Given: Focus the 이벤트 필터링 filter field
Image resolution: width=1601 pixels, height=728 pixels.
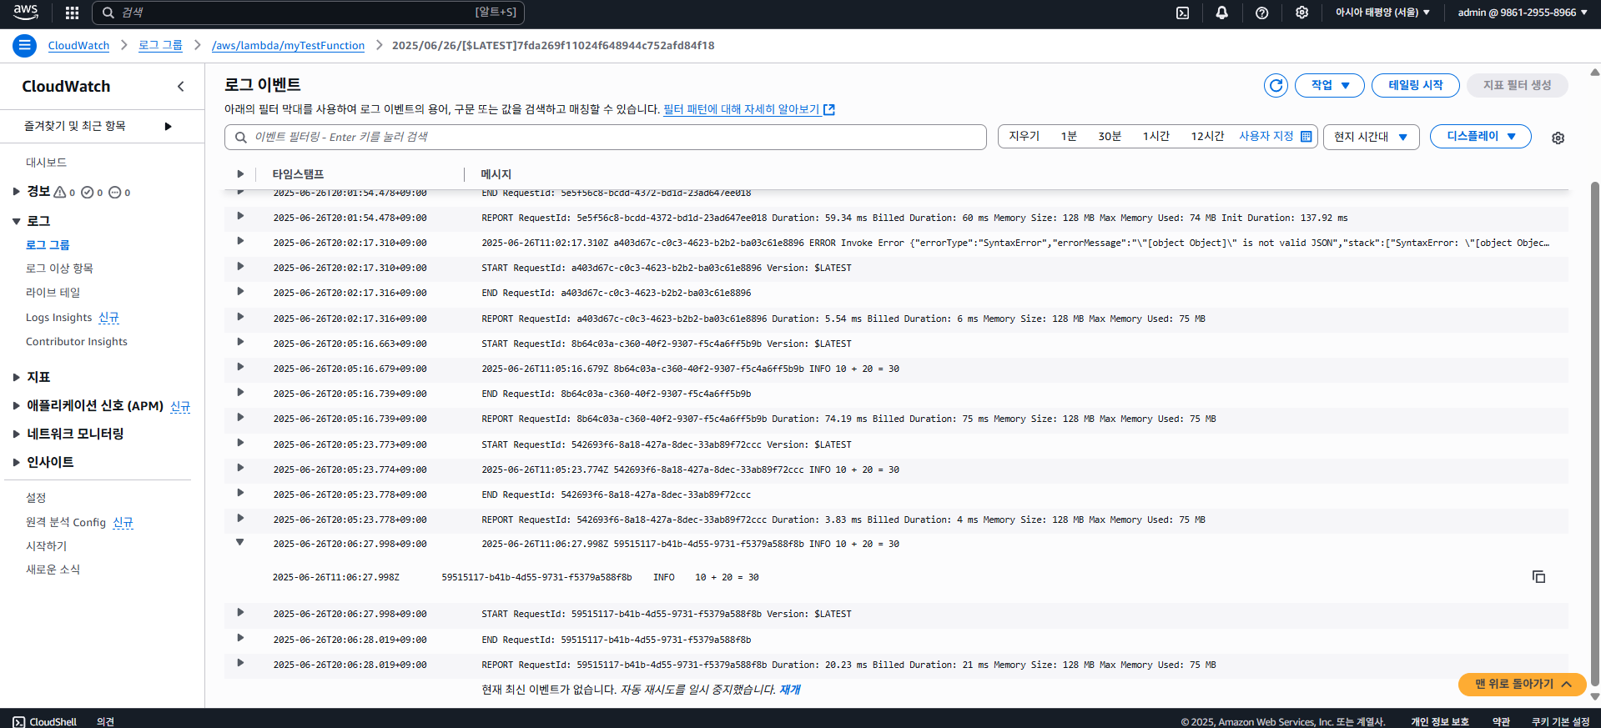Looking at the screenshot, I should (606, 138).
